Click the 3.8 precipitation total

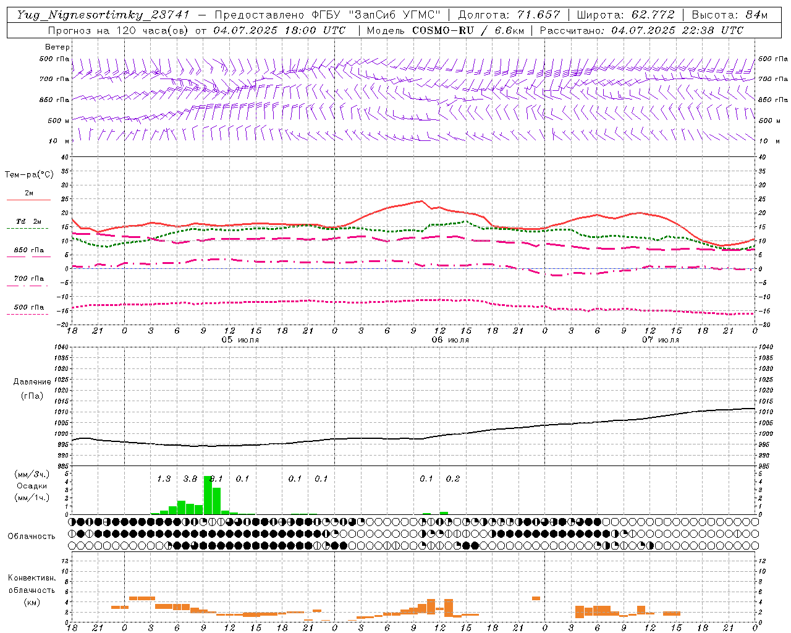(x=190, y=479)
